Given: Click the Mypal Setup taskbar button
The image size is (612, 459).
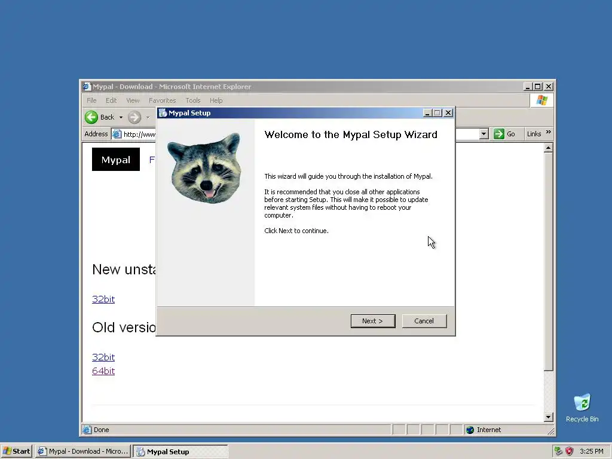Looking at the screenshot, I should tap(180, 452).
